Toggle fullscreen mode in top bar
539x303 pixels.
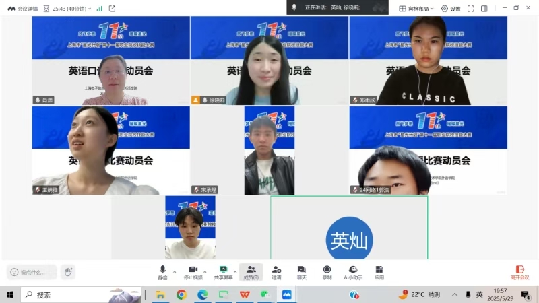tap(471, 9)
